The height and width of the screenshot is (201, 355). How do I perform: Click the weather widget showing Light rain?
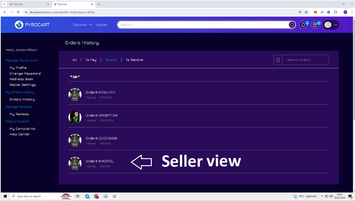tap(304, 196)
